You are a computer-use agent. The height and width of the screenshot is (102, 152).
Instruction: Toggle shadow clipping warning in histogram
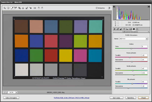(114, 7)
